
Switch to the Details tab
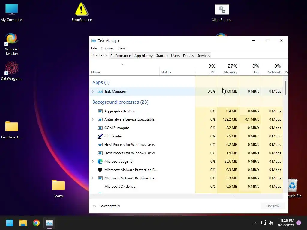[188, 56]
